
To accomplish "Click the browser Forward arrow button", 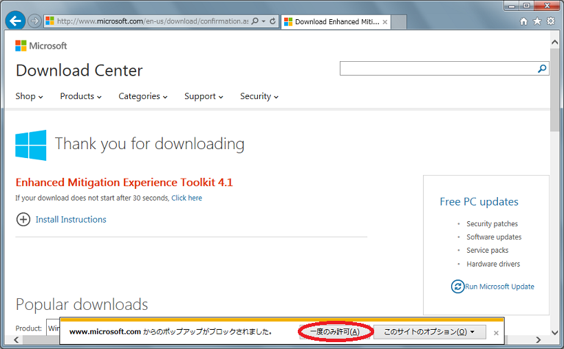I will click(34, 21).
